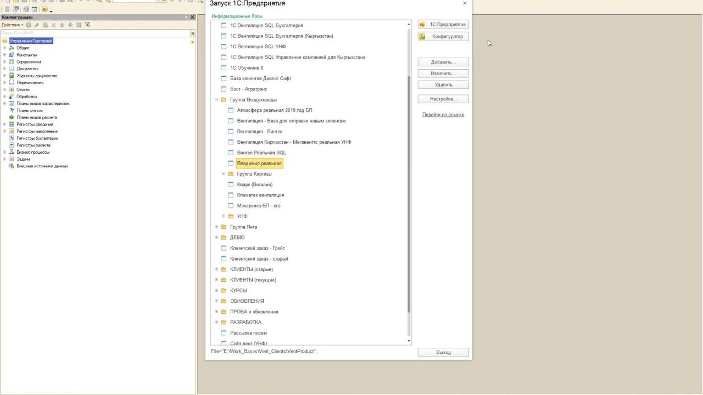
Task: Open the Действия dropdown menu in Конфигурация
Action: point(12,25)
